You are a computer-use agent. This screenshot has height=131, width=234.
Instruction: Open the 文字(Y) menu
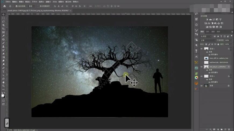click(34, 2)
